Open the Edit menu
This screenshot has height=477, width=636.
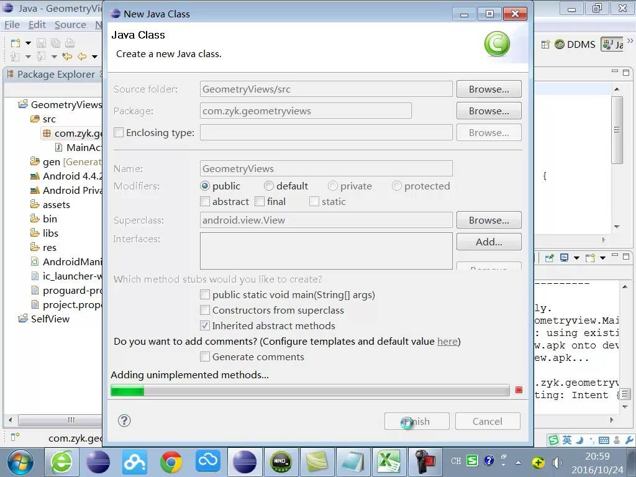coord(37,25)
